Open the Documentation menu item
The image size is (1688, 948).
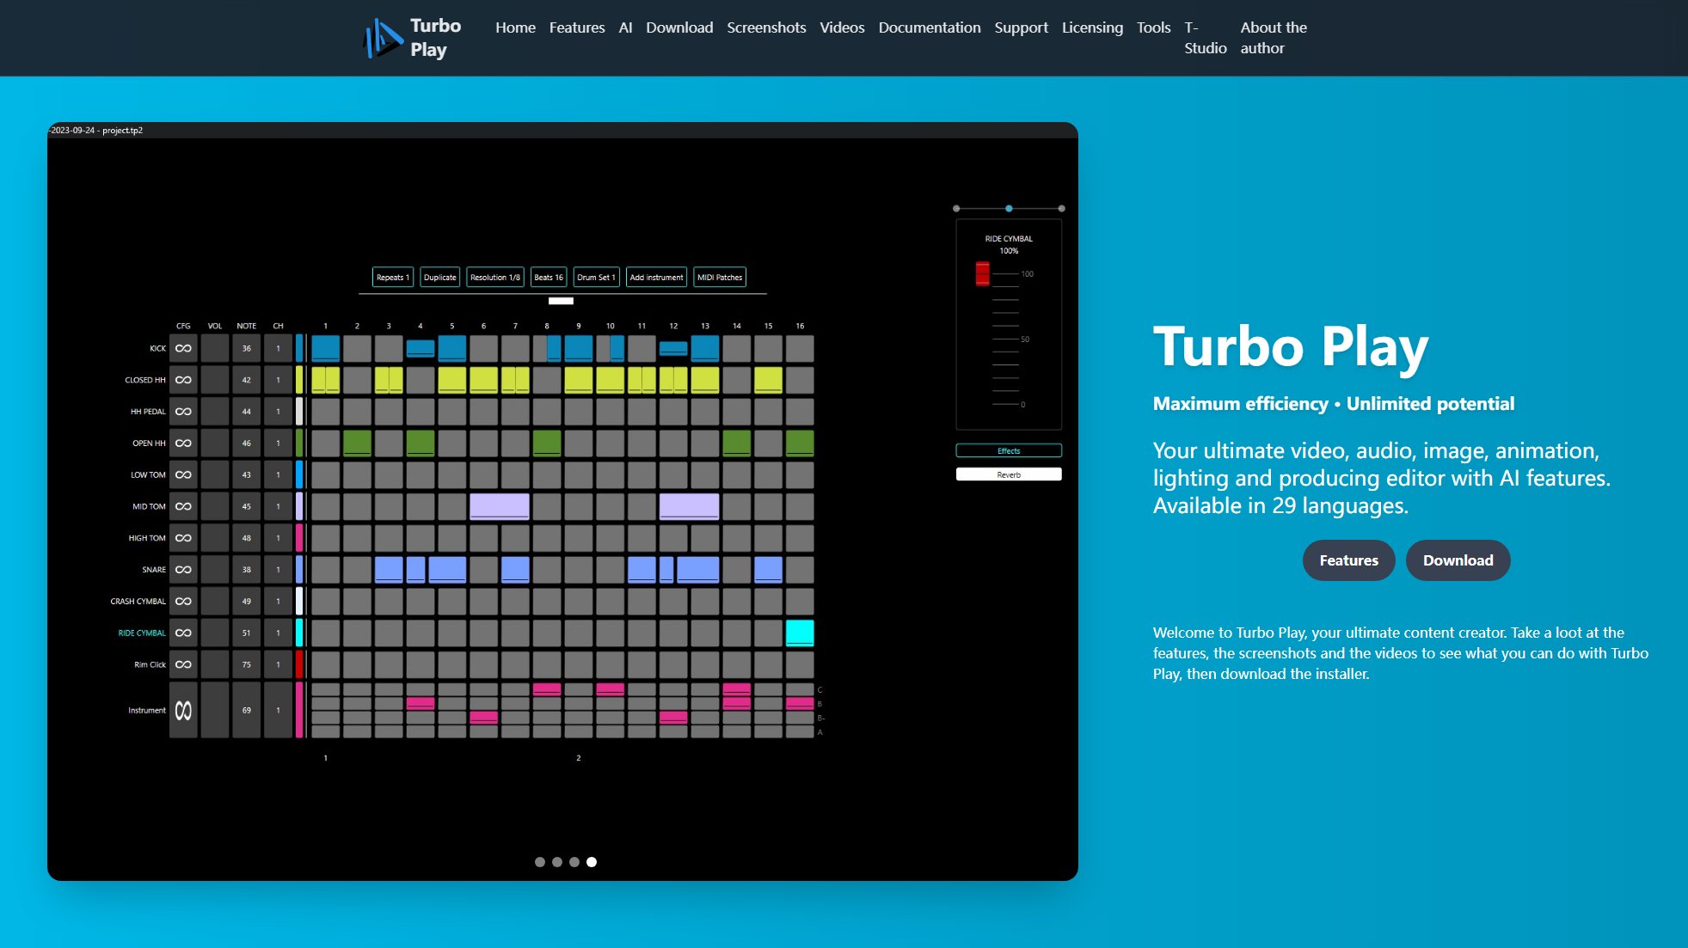point(929,28)
